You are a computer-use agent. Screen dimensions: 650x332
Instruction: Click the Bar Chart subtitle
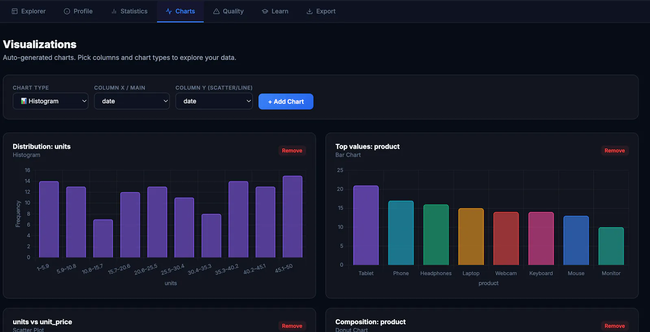[x=348, y=155]
